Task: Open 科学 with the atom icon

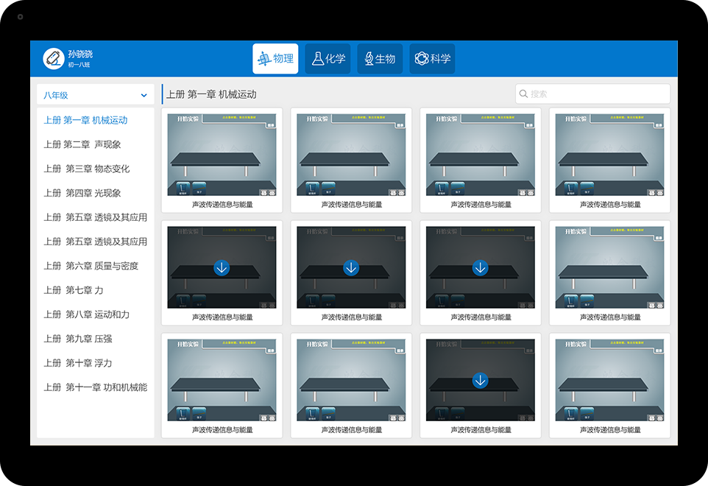Action: (432, 59)
